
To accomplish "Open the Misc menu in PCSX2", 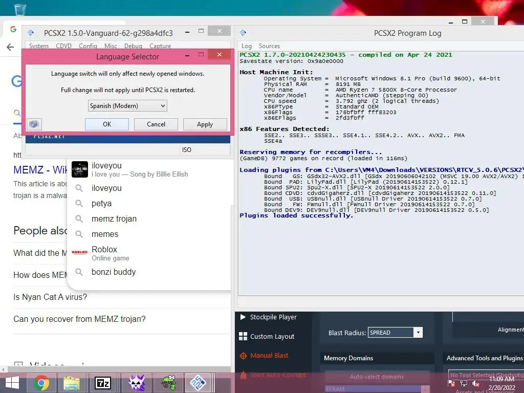I will (x=111, y=46).
